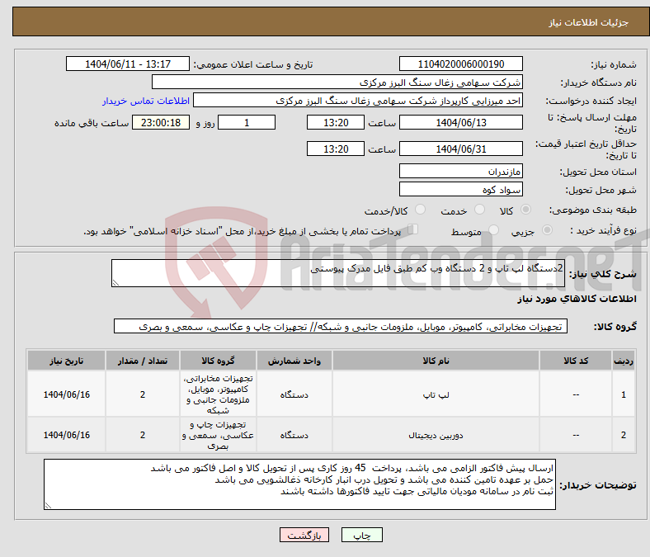Click the unit cell دستگاه in the دوربین دیجیتال row
Image resolution: width=650 pixels, height=557 pixels.
point(294,435)
